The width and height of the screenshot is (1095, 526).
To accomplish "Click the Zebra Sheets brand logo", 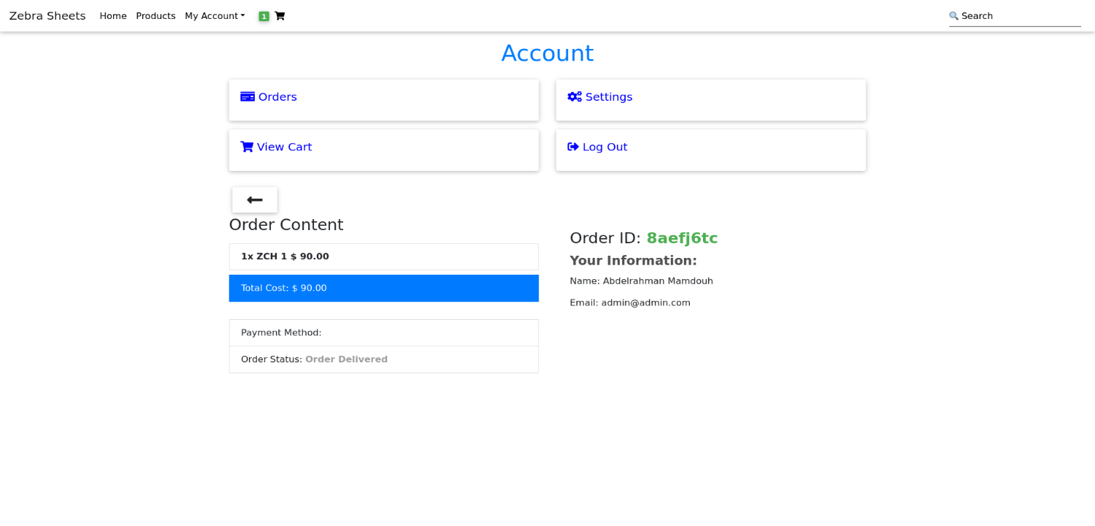I will pos(47,16).
